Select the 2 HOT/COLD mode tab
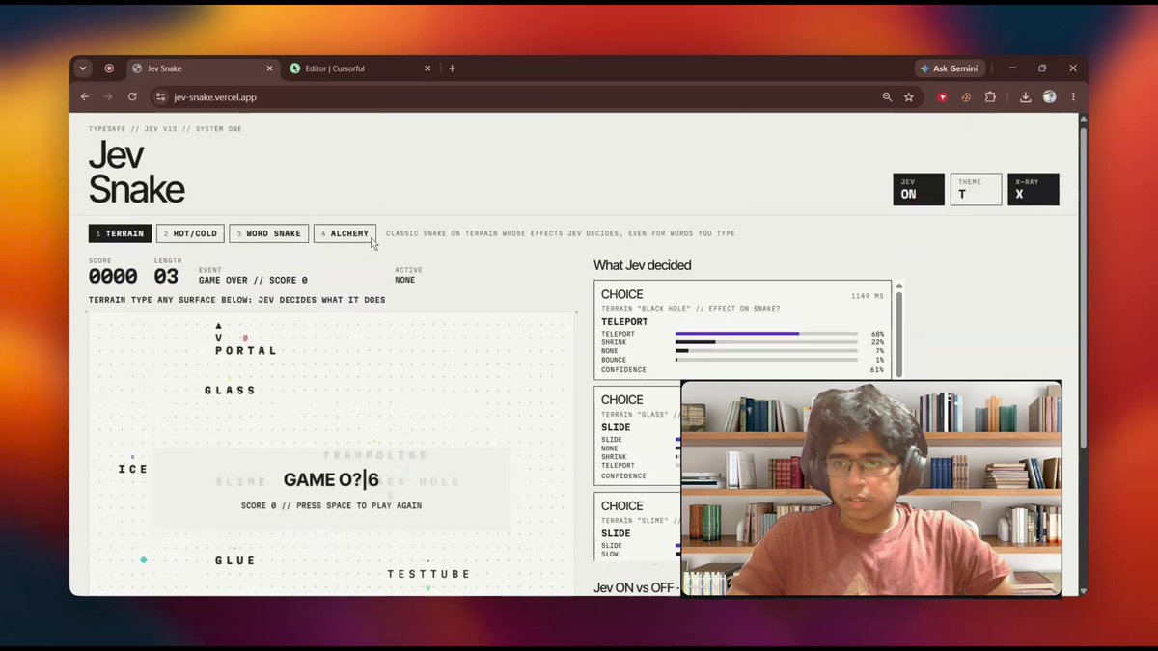The image size is (1158, 651). point(190,233)
